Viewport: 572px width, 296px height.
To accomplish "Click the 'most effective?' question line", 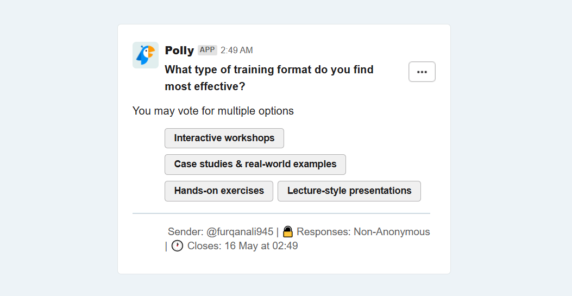I will tap(205, 87).
